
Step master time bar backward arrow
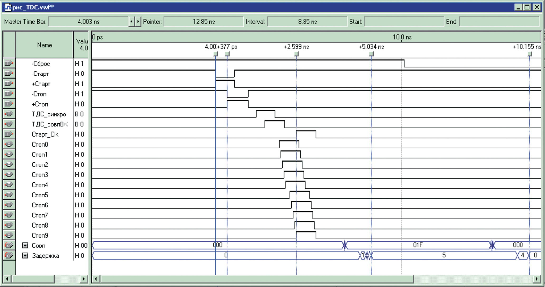[131, 22]
